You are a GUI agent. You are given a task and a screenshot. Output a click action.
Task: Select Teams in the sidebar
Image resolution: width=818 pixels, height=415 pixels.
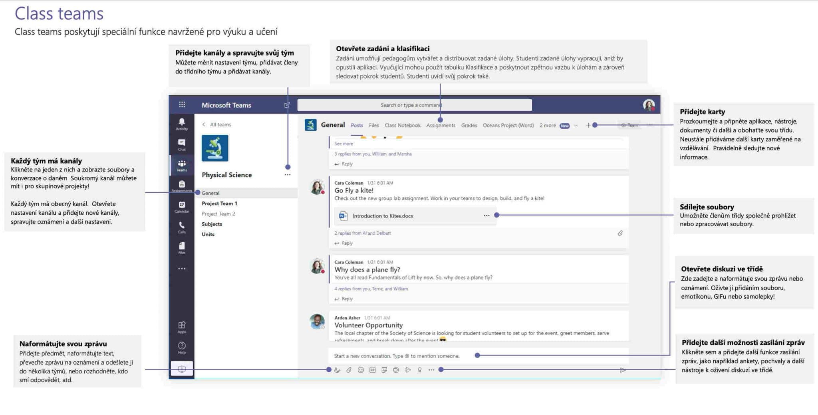tap(182, 166)
